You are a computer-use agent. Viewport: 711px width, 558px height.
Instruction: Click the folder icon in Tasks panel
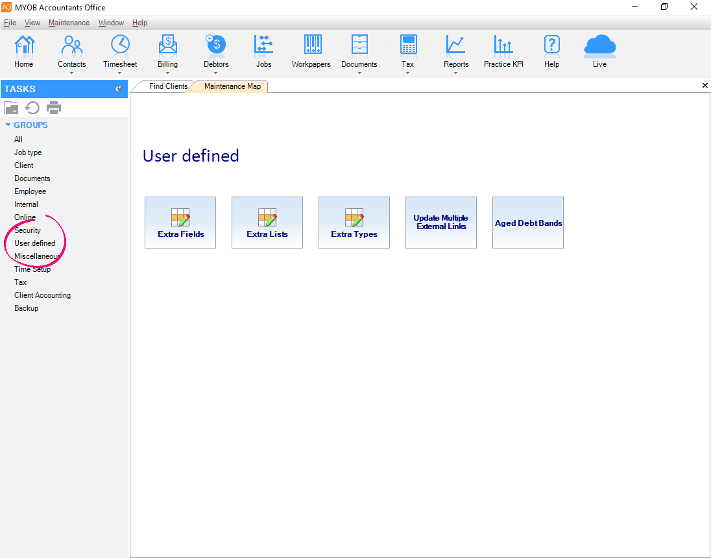(11, 108)
